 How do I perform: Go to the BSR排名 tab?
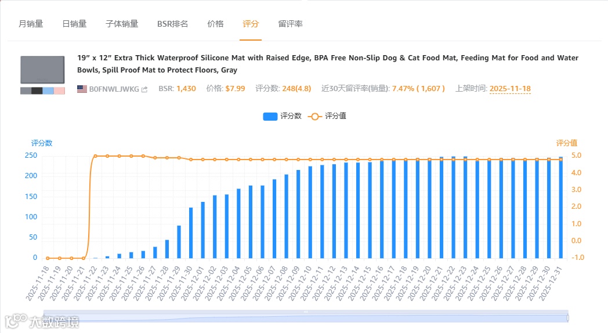tap(172, 24)
